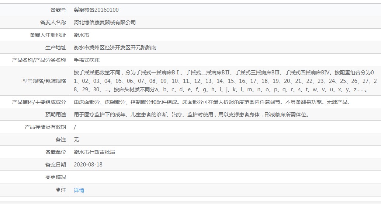Image resolution: width=381 pixels, height=204 pixels.
Task: Click the lightbulb icon beside 注
Action: 58,190
